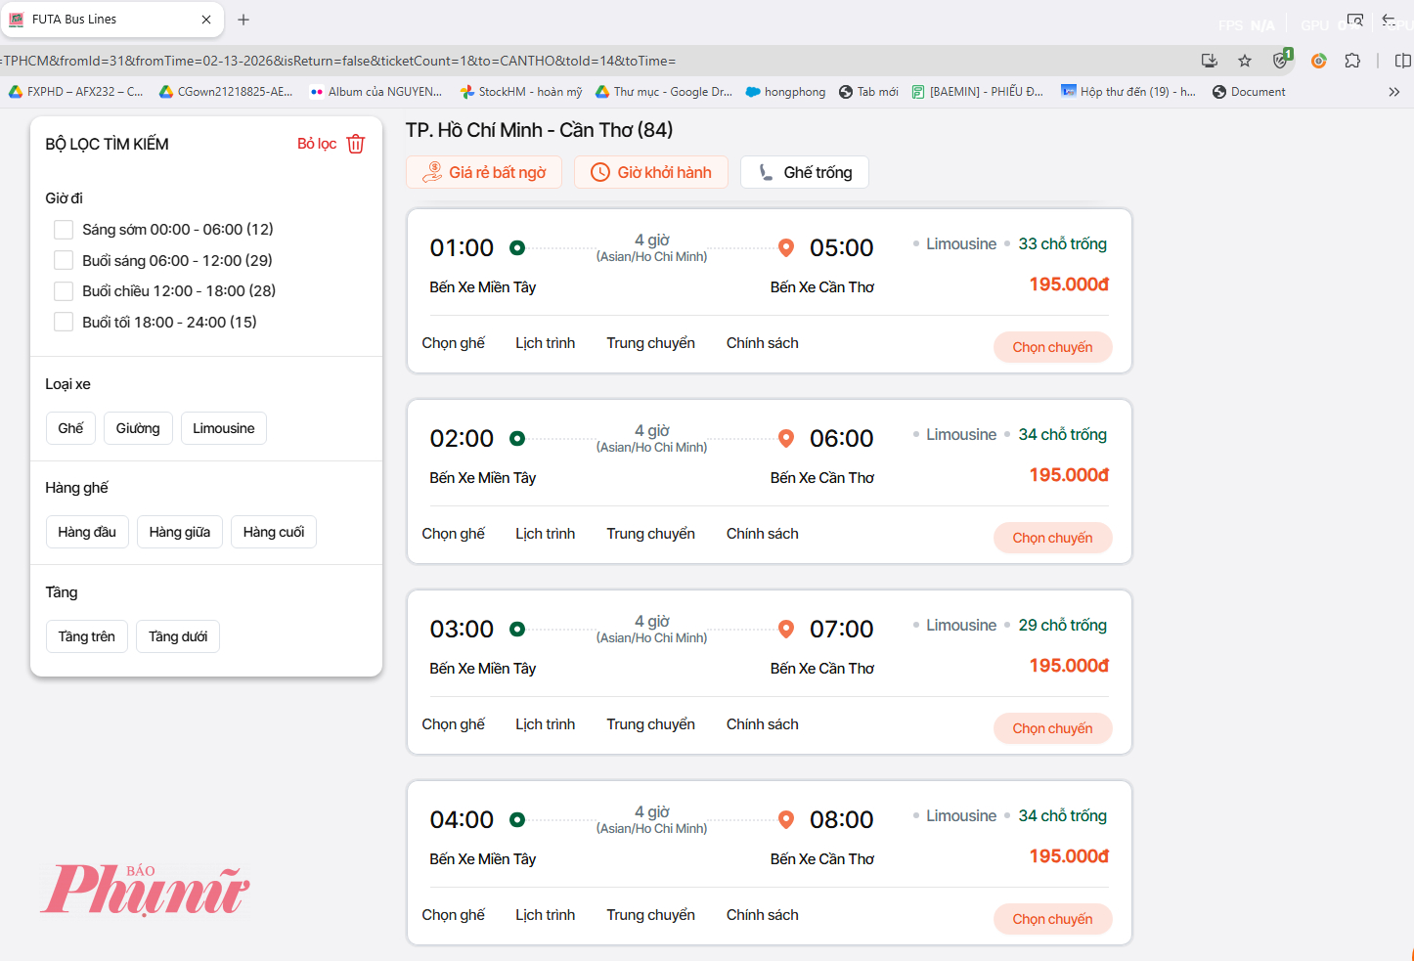1414x961 pixels.
Task: Select the Limousine vehicle type filter
Action: 223,428
